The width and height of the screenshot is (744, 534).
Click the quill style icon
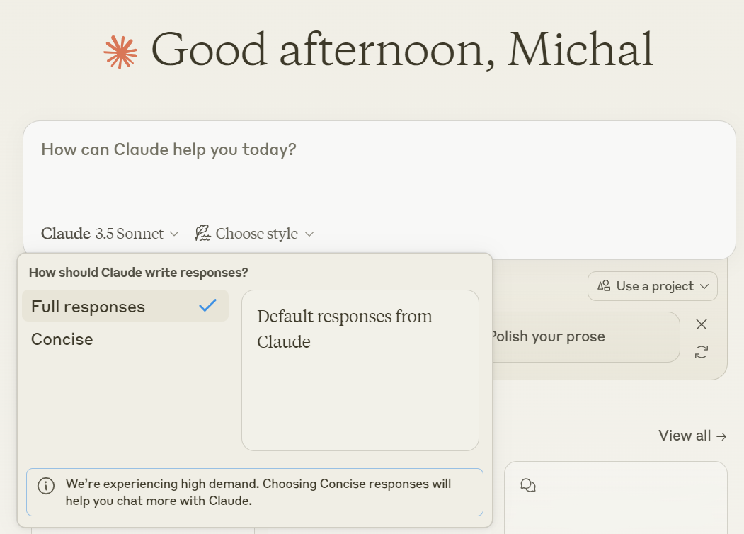[203, 234]
